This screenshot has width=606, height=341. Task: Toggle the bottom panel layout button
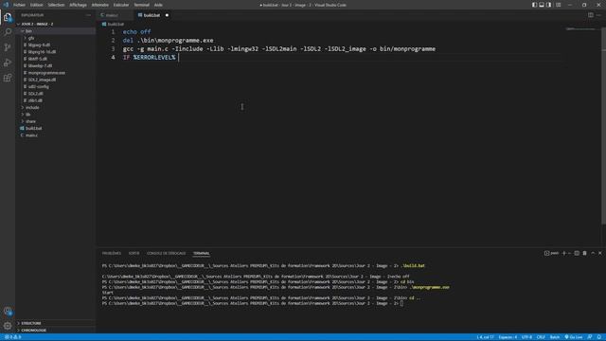[542, 5]
